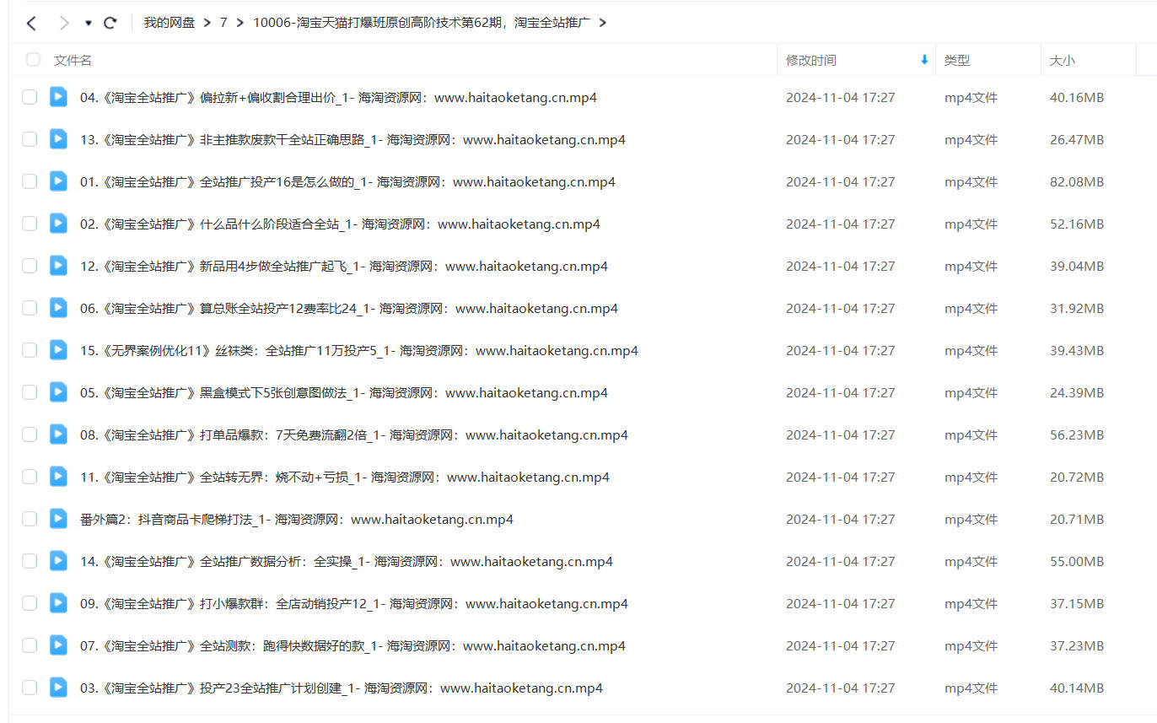Click the 20.71MB size value
Image resolution: width=1157 pixels, height=723 pixels.
click(x=1077, y=519)
